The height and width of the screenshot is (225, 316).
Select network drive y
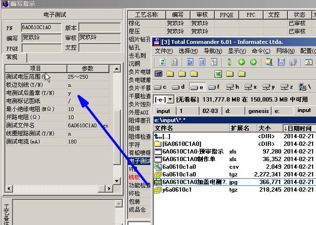click(x=269, y=87)
